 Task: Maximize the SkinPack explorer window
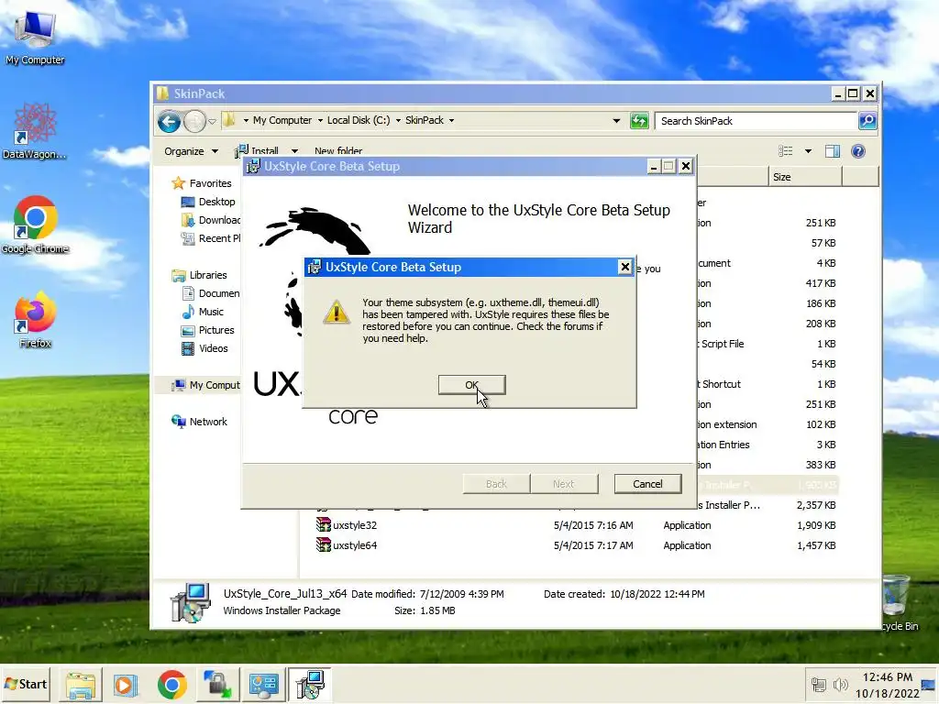tap(853, 93)
